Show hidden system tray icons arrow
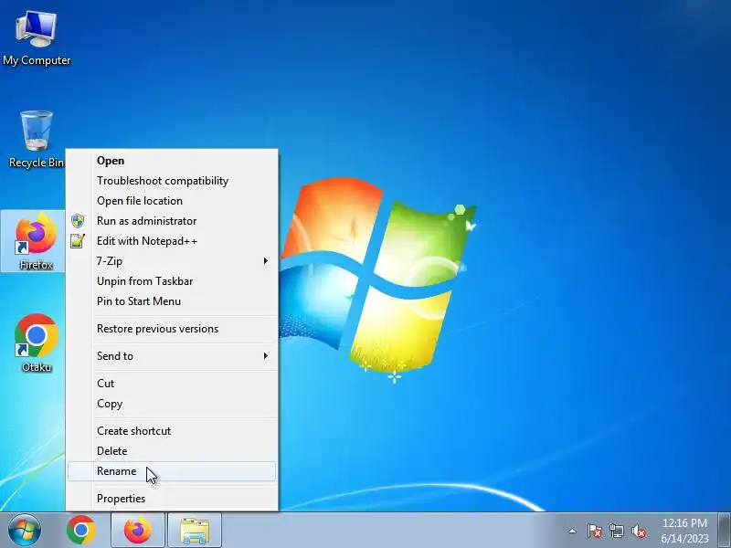 tap(573, 531)
